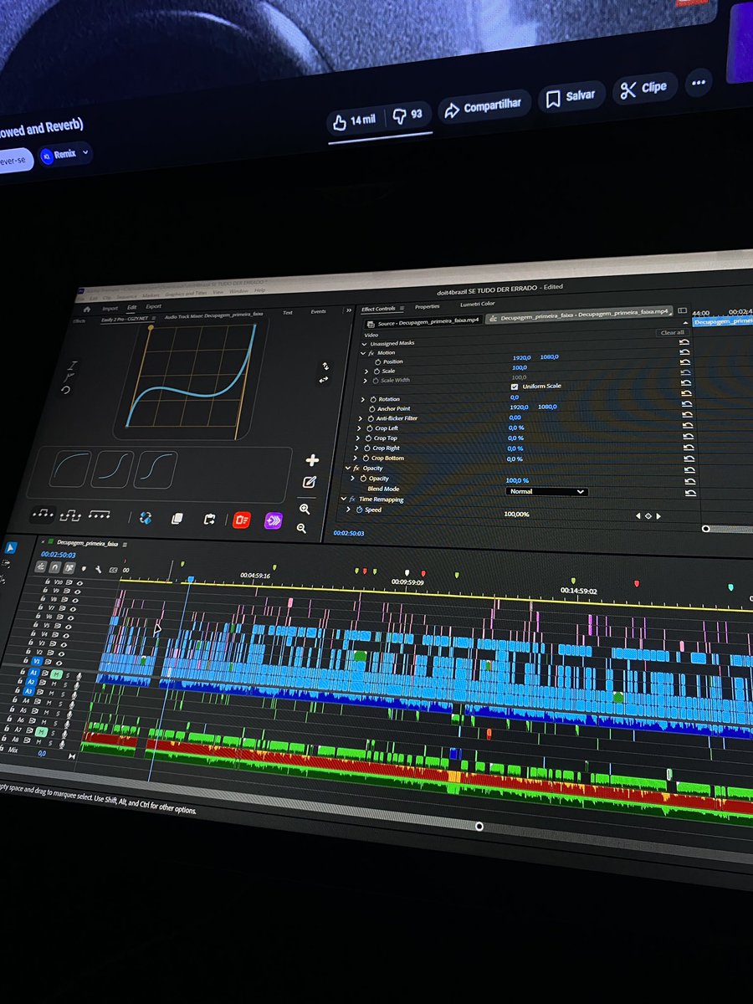Expand the Rotation property
The image size is (753, 1004).
click(362, 399)
